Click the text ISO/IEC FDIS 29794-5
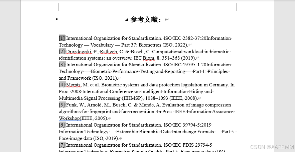The width and height of the screenshot is (295, 152). coord(188,145)
